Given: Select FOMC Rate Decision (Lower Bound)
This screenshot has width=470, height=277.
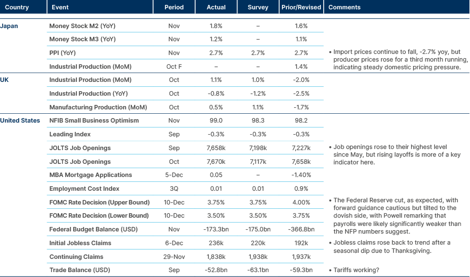Looking at the screenshot, I should [x=99, y=215].
